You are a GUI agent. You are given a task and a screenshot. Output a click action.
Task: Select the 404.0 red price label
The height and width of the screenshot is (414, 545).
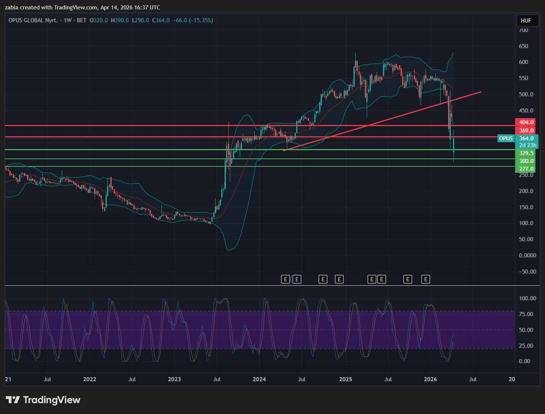pyautogui.click(x=526, y=122)
